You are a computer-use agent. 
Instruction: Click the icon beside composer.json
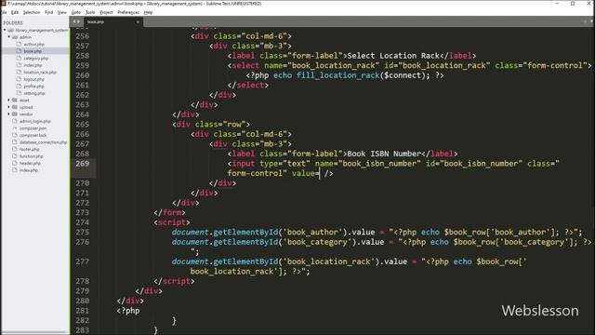click(15, 128)
